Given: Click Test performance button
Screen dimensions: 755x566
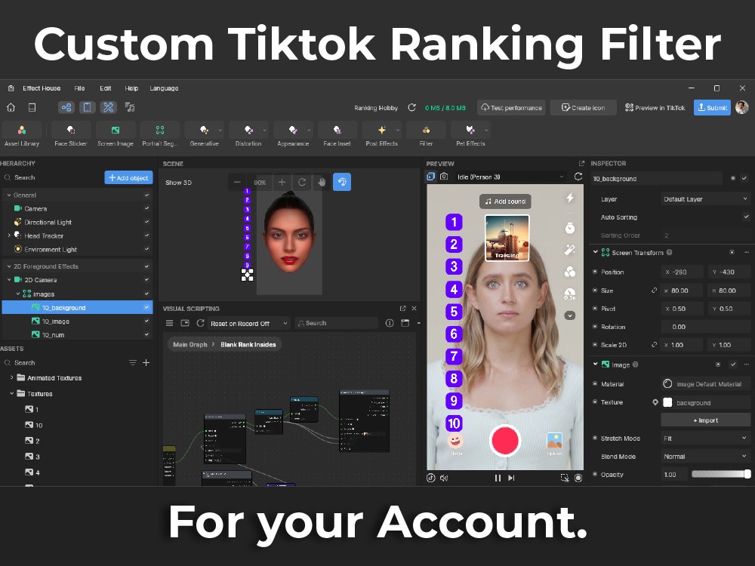Looking at the screenshot, I should [511, 108].
